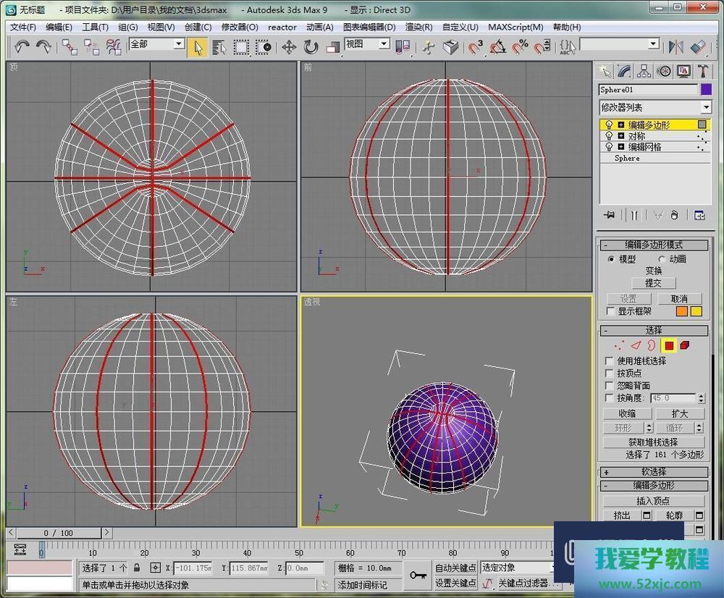The height and width of the screenshot is (598, 724).
Task: Pin the modifier stack with the pin icon
Action: coord(609,215)
